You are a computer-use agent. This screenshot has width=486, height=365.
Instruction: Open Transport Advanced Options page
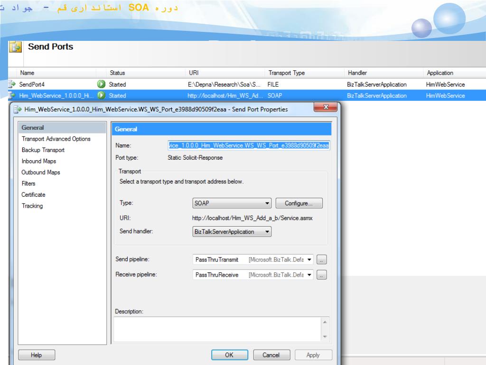(x=56, y=139)
